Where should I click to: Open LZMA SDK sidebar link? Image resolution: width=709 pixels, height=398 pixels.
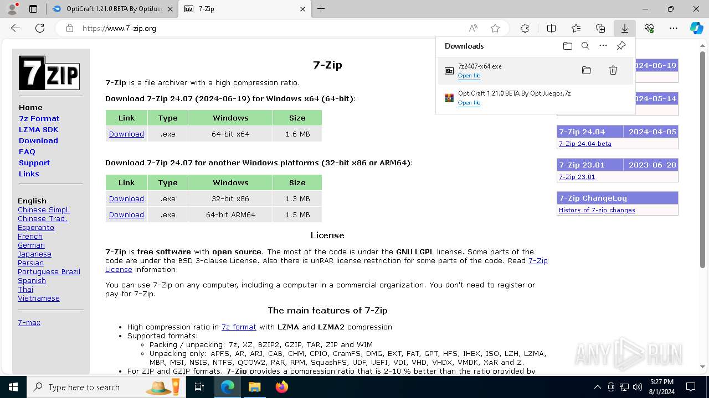[x=38, y=130]
